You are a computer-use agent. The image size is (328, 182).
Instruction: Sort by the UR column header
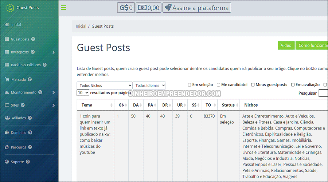[x=180, y=105]
